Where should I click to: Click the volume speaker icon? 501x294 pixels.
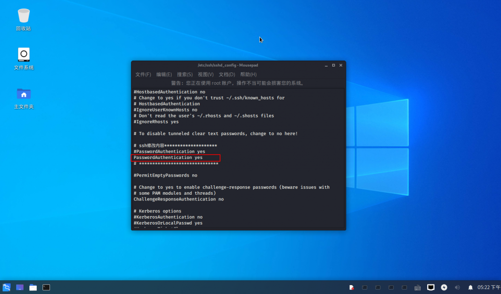pyautogui.click(x=457, y=287)
